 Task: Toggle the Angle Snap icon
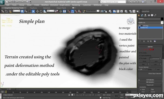click(72, 11)
